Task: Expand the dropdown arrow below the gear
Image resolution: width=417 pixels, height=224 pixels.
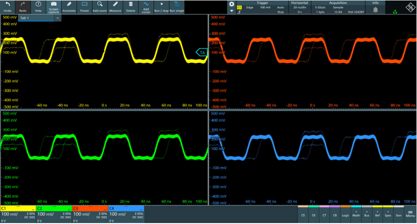Action: coord(232,11)
